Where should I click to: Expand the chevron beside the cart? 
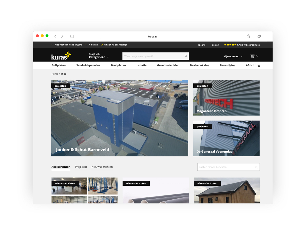click(257, 56)
